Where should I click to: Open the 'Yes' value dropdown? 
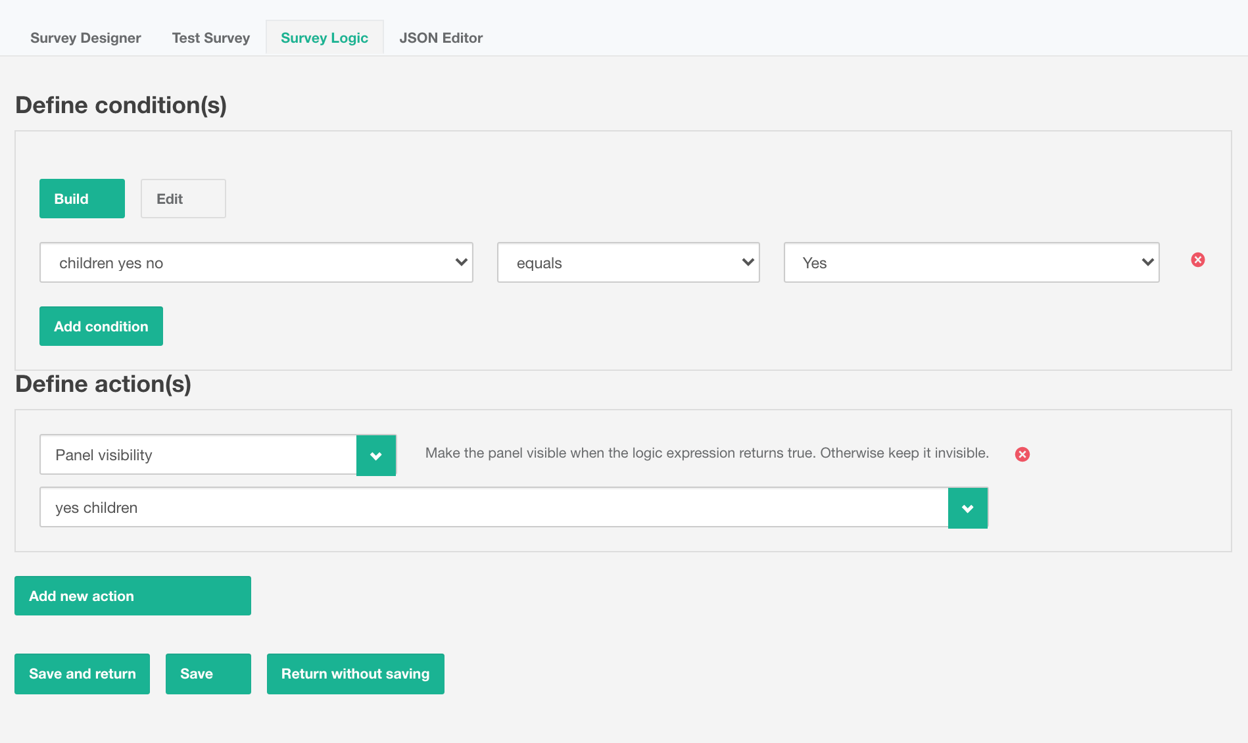point(971,262)
